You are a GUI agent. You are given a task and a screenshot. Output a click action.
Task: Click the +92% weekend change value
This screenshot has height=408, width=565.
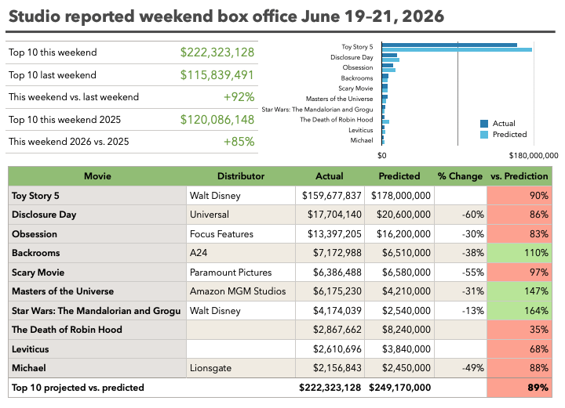coord(239,97)
